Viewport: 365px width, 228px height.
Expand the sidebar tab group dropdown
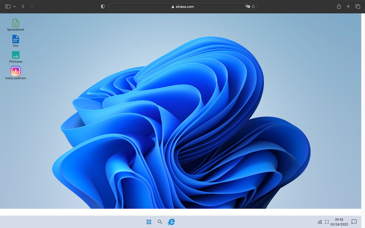[14, 7]
